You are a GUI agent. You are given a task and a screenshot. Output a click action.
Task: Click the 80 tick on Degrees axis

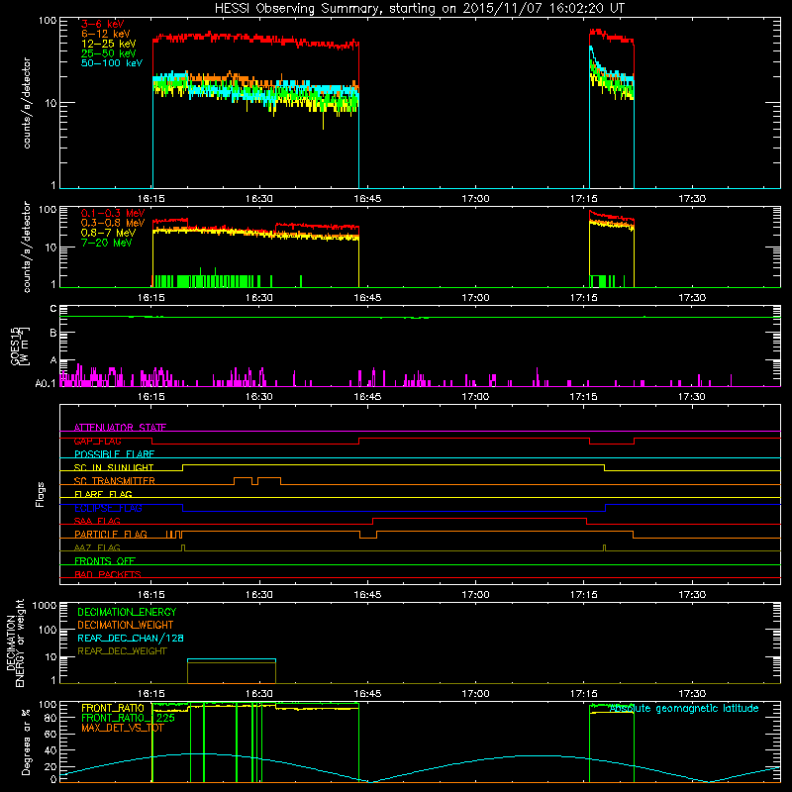click(x=50, y=717)
